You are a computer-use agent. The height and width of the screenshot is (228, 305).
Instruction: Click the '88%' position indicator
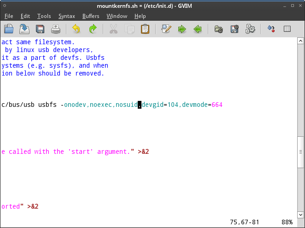tap(287, 222)
